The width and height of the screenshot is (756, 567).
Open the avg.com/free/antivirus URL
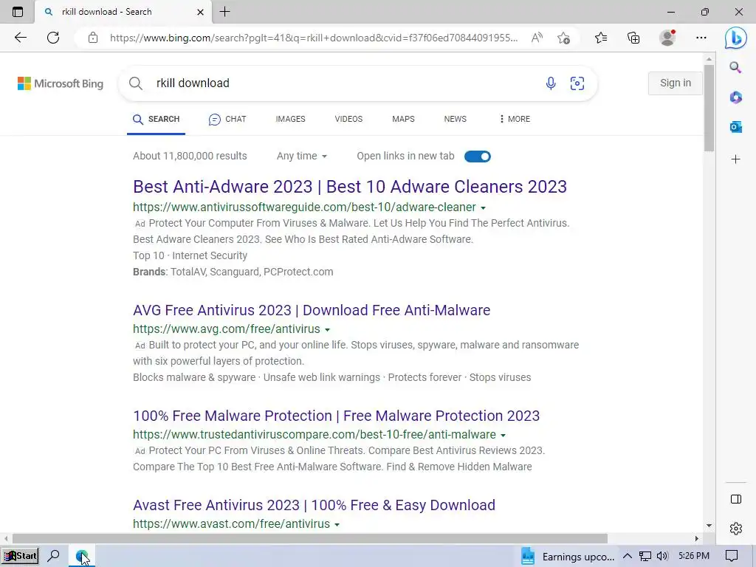pyautogui.click(x=226, y=329)
